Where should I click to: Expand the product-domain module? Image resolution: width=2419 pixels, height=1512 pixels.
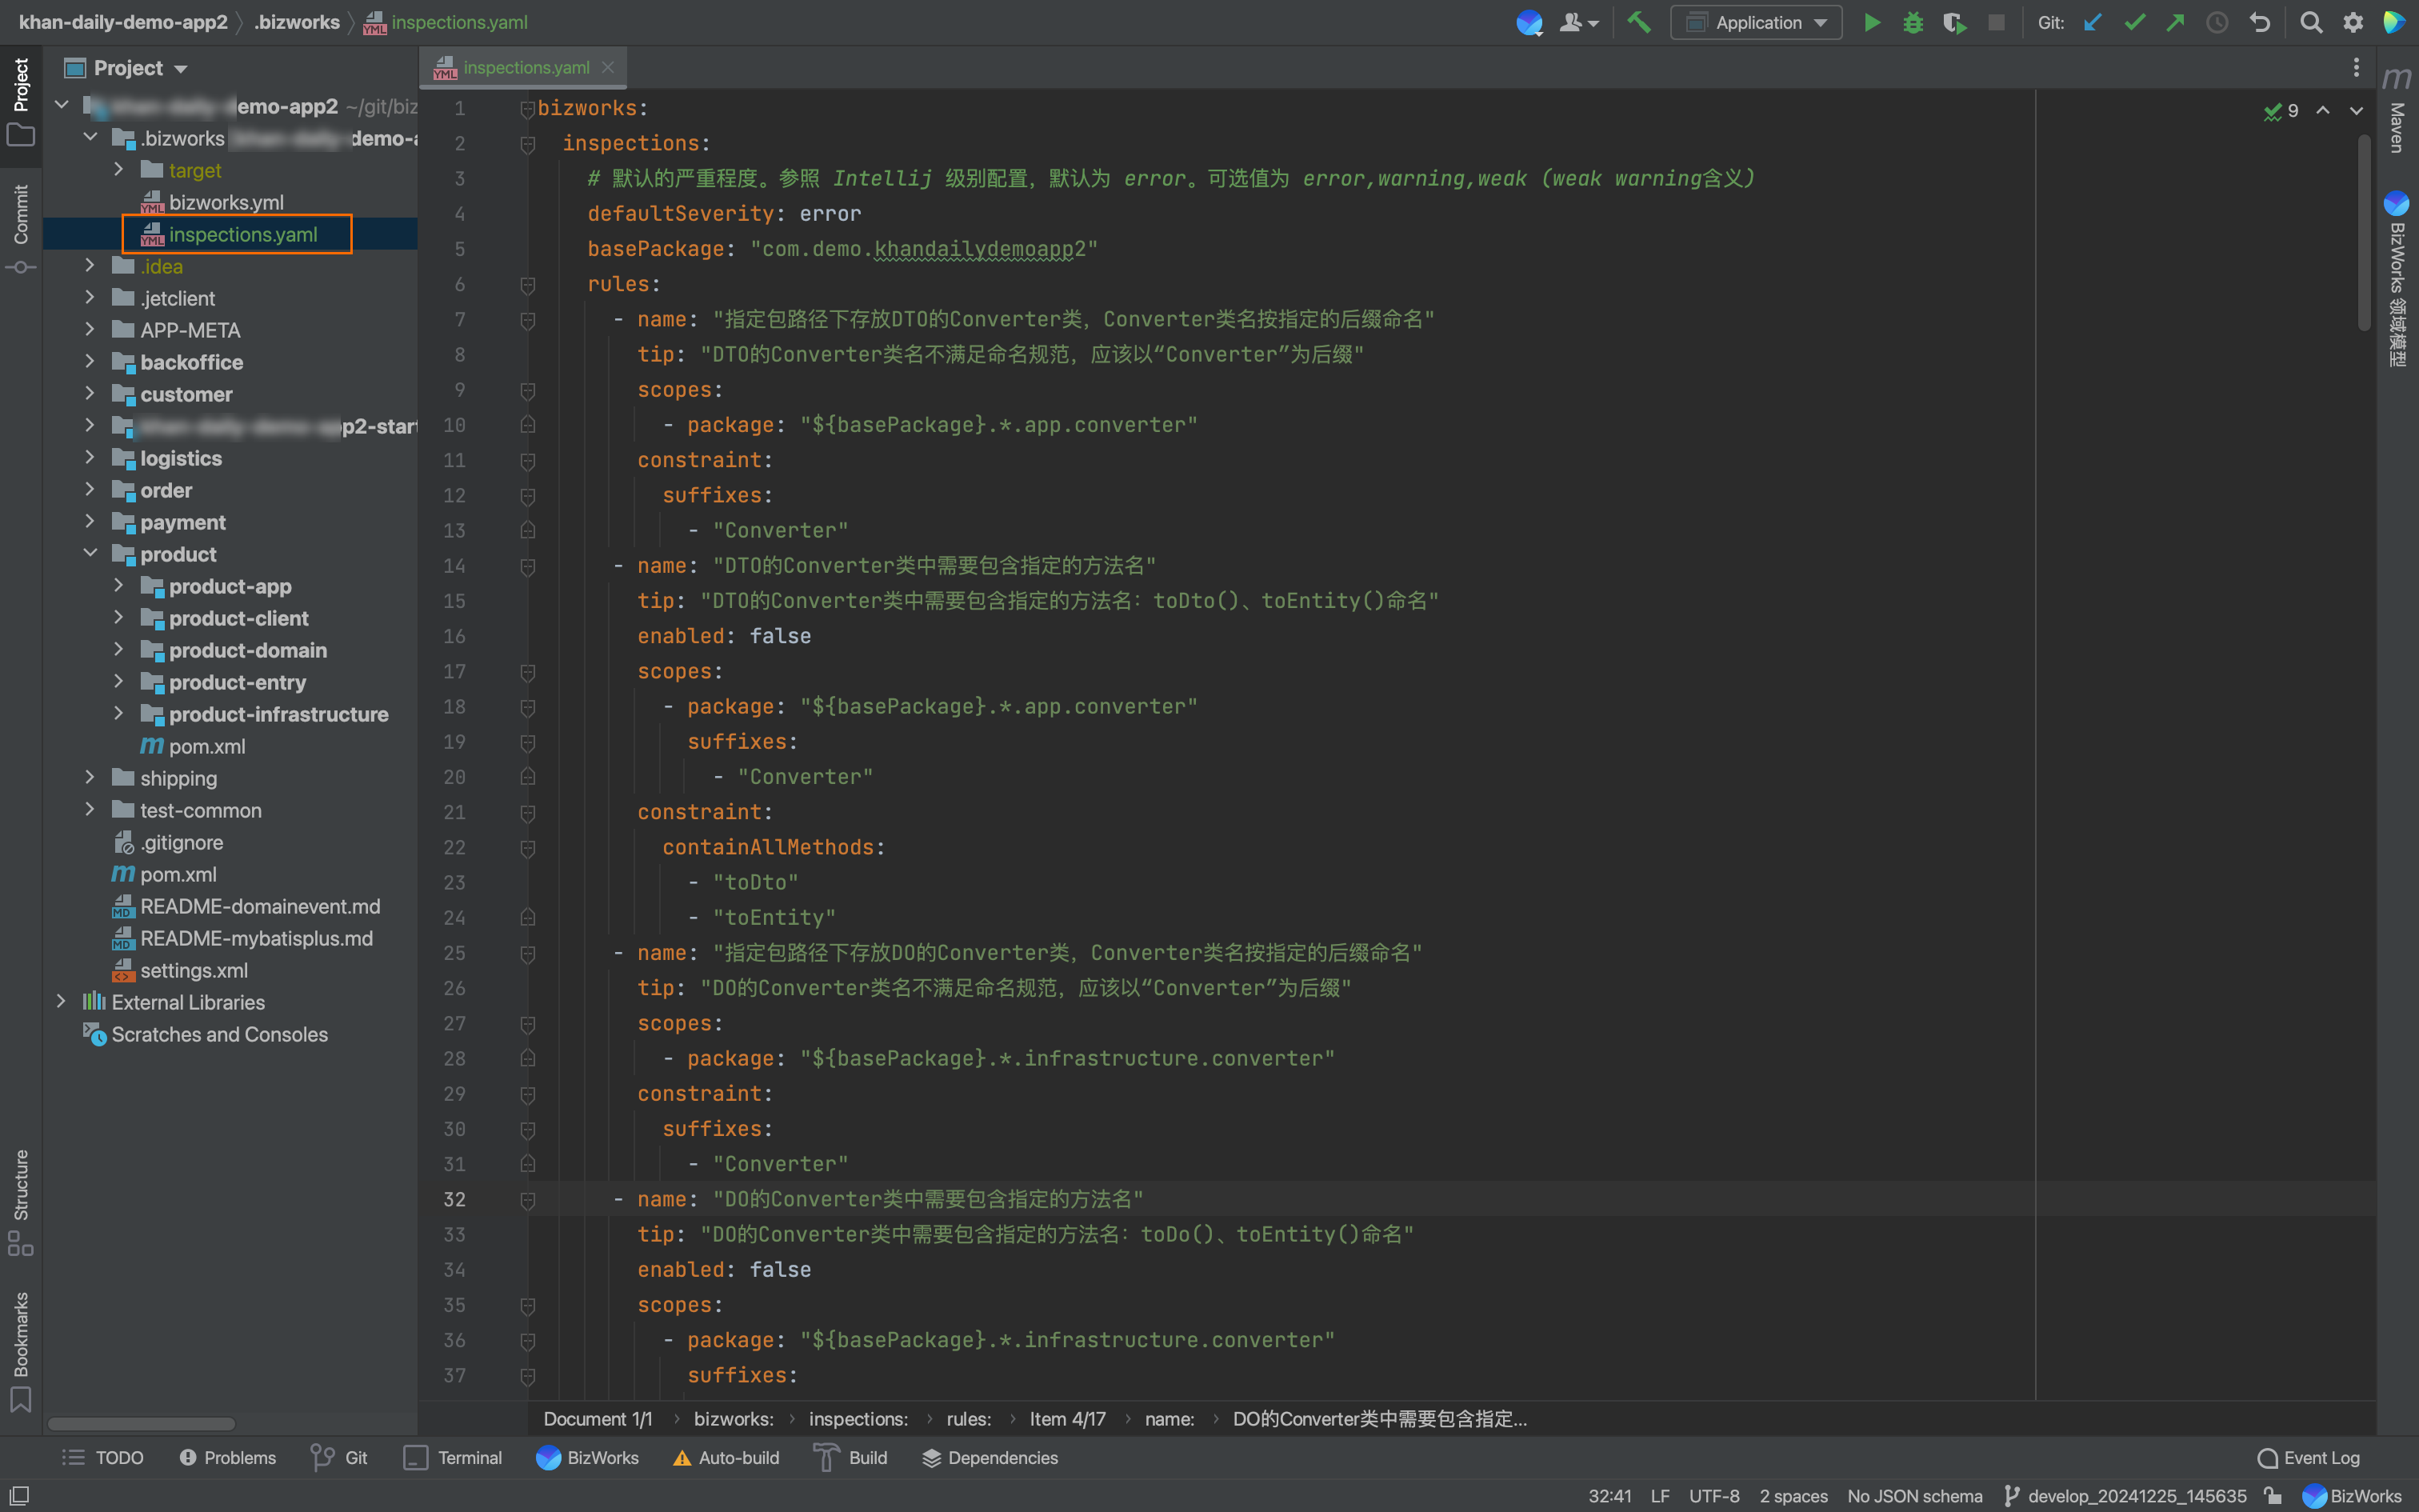click(x=118, y=650)
